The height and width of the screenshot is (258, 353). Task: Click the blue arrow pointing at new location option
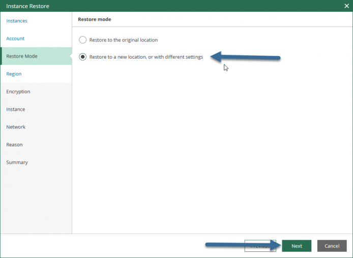(x=245, y=57)
